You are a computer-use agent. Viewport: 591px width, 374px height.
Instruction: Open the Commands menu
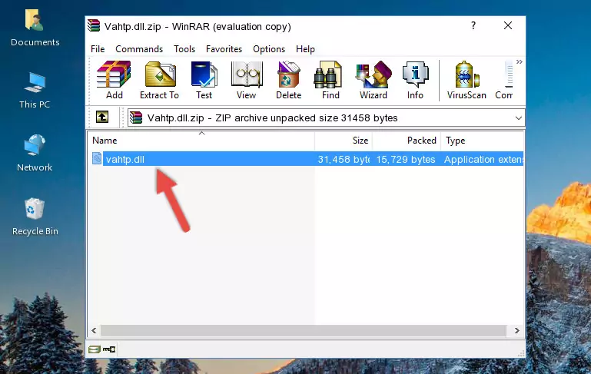coord(139,49)
